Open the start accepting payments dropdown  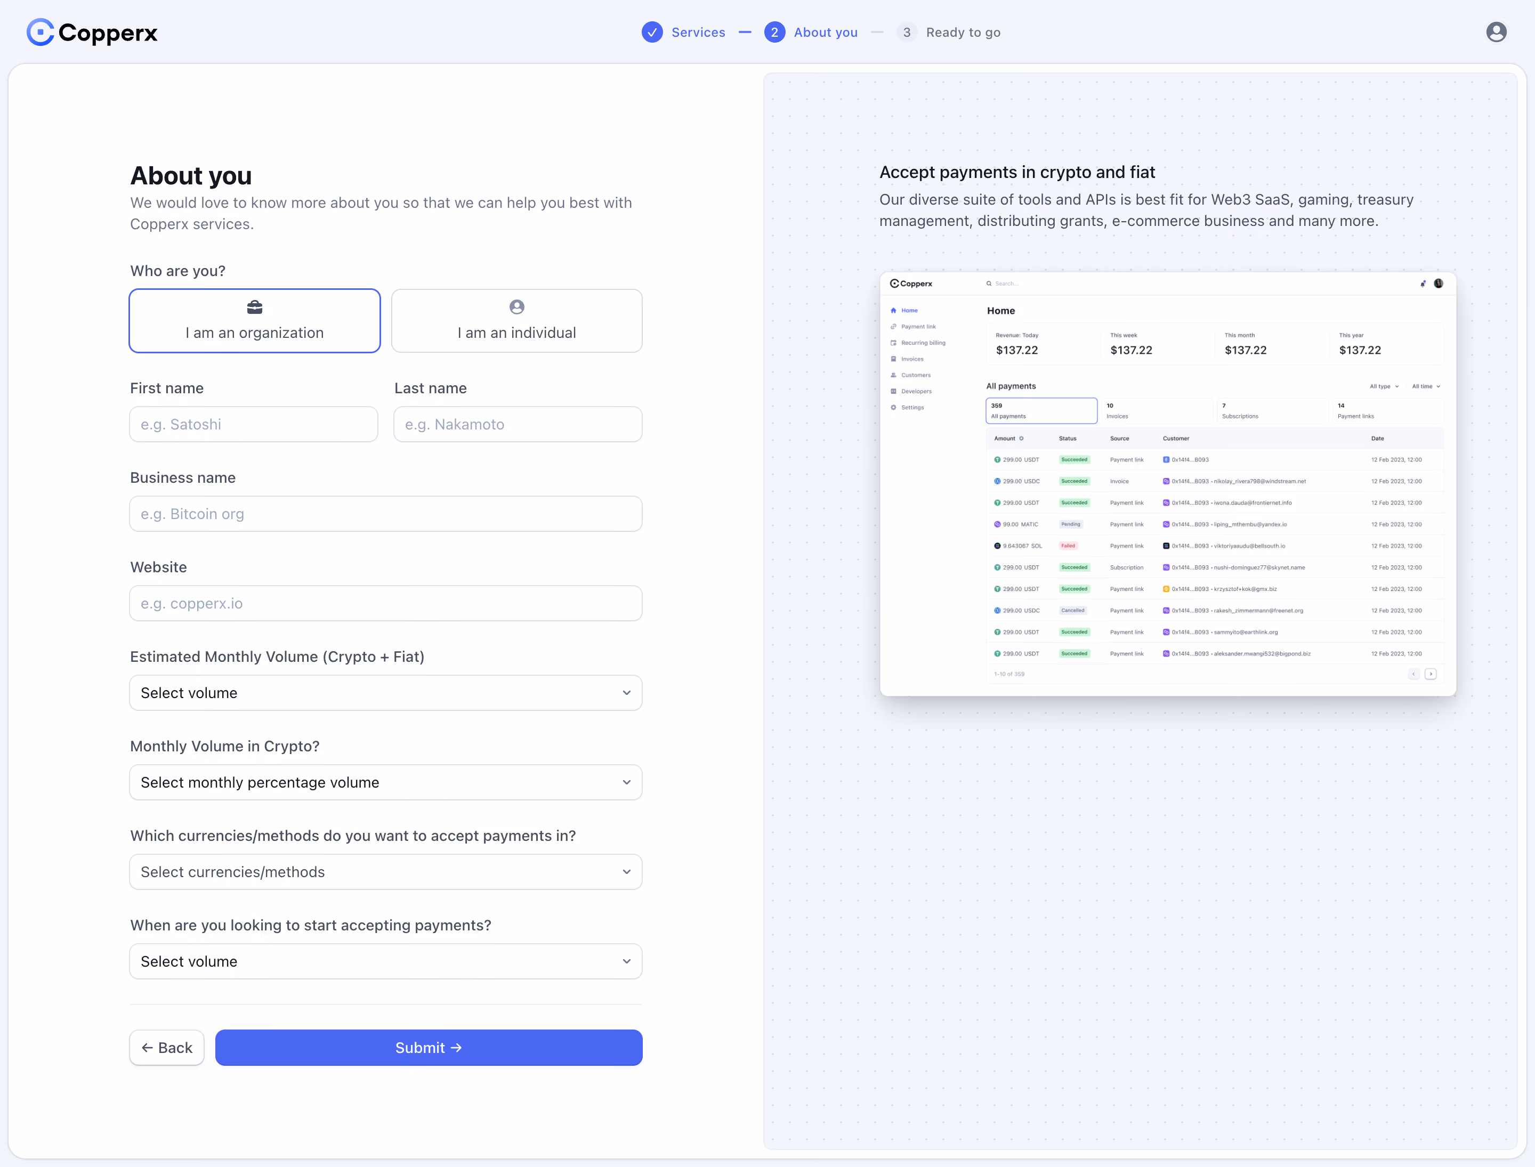(386, 961)
